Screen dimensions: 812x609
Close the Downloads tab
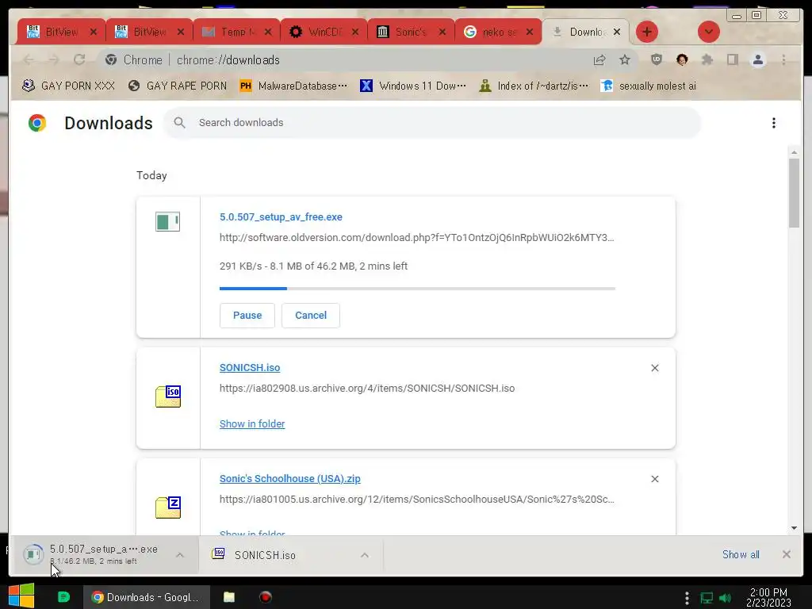617,32
